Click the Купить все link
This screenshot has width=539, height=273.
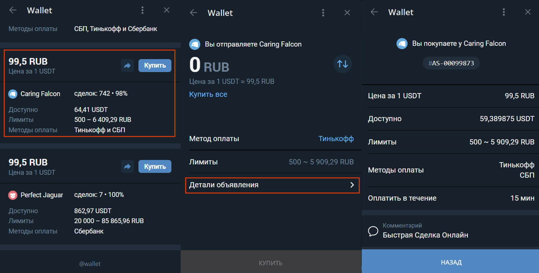[x=208, y=94]
